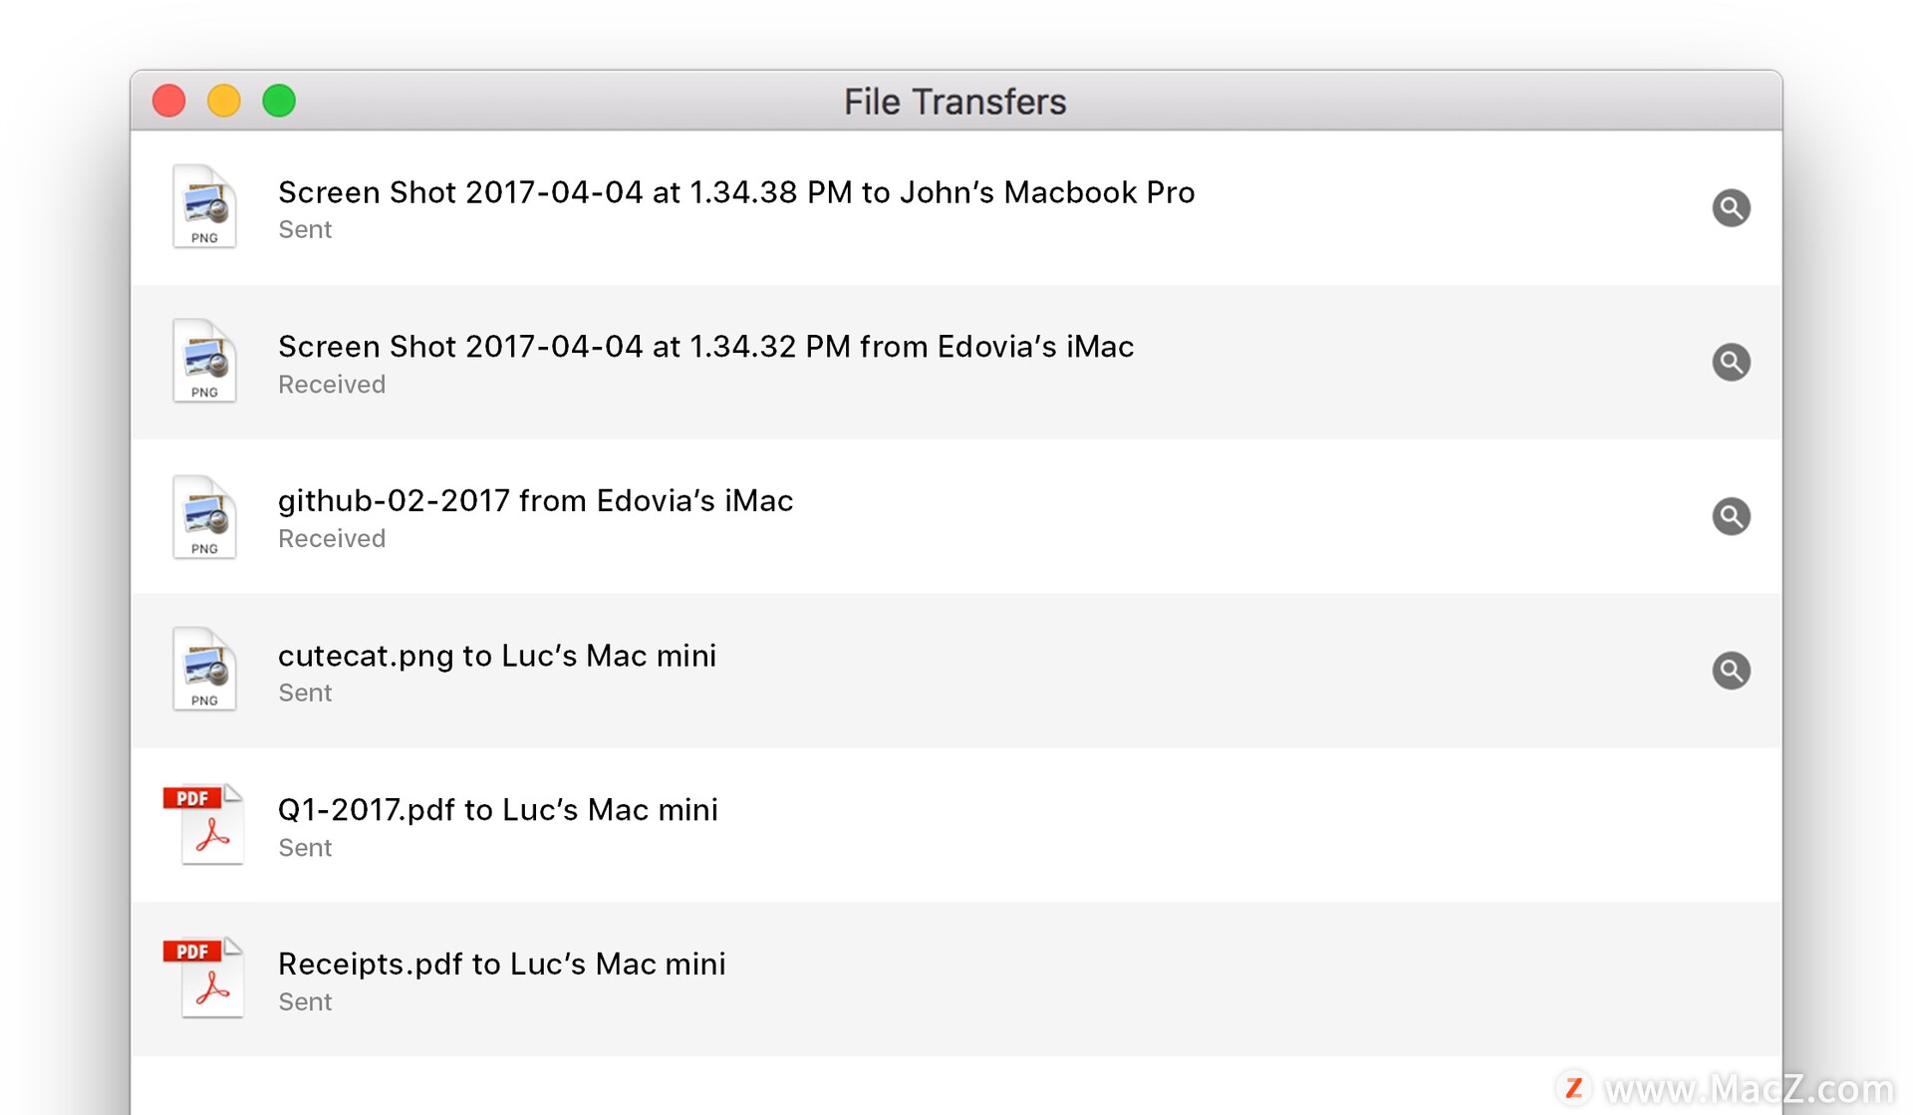Select screenshot received from Edovia's iMac
The height and width of the screenshot is (1115, 1913).
click(x=956, y=362)
